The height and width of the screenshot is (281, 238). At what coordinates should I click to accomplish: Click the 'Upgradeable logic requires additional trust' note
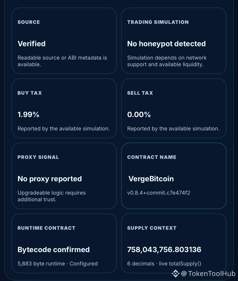click(52, 196)
